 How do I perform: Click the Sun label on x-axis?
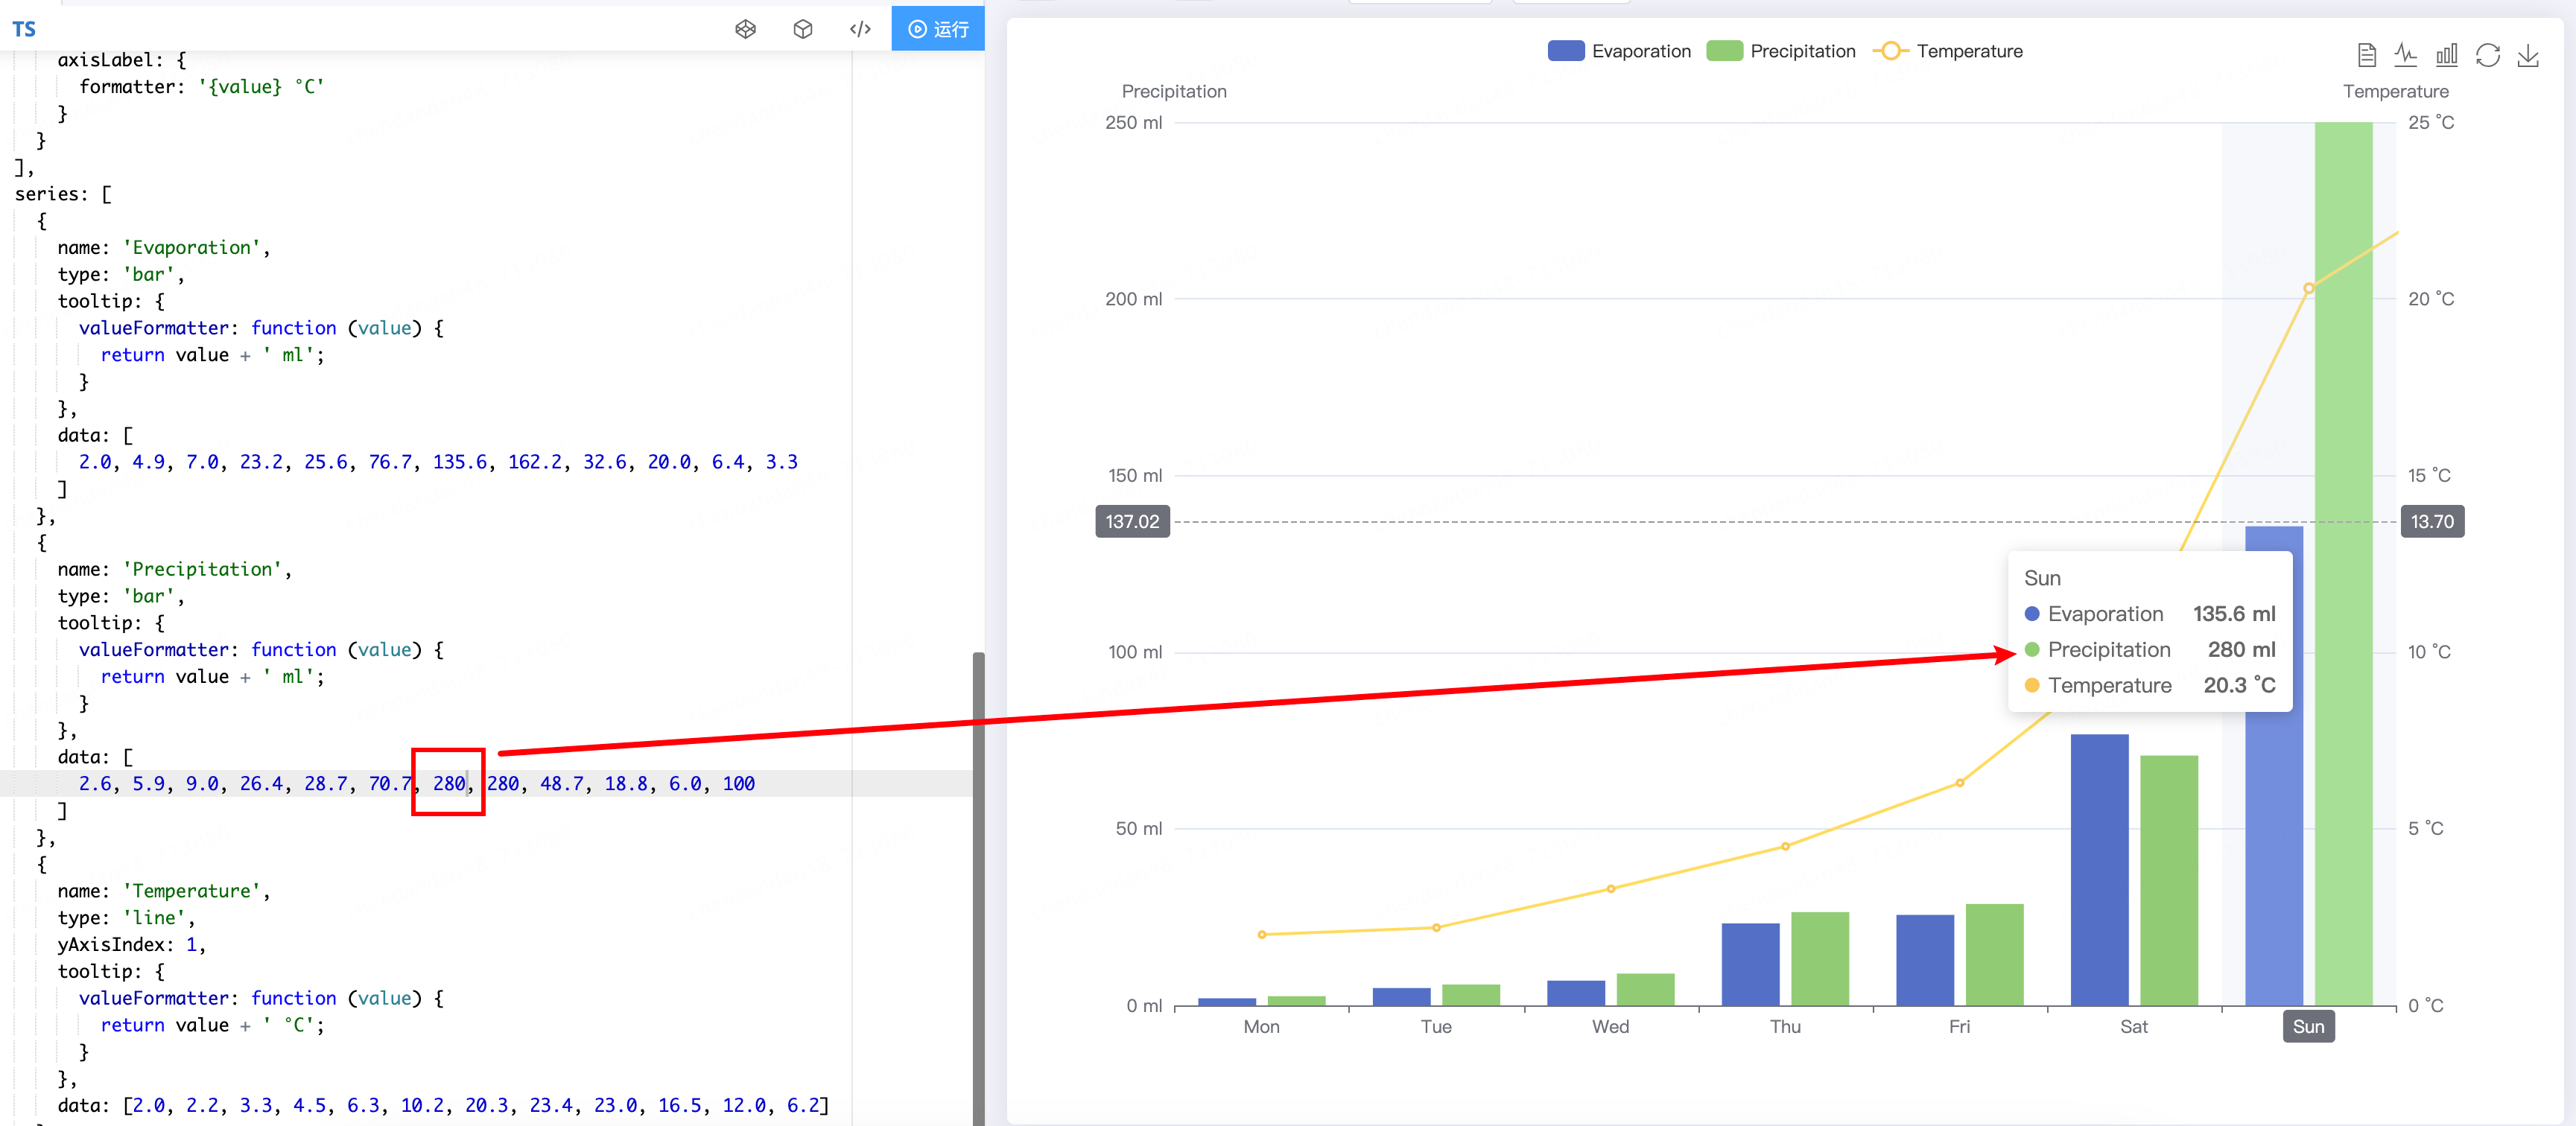point(2308,1026)
